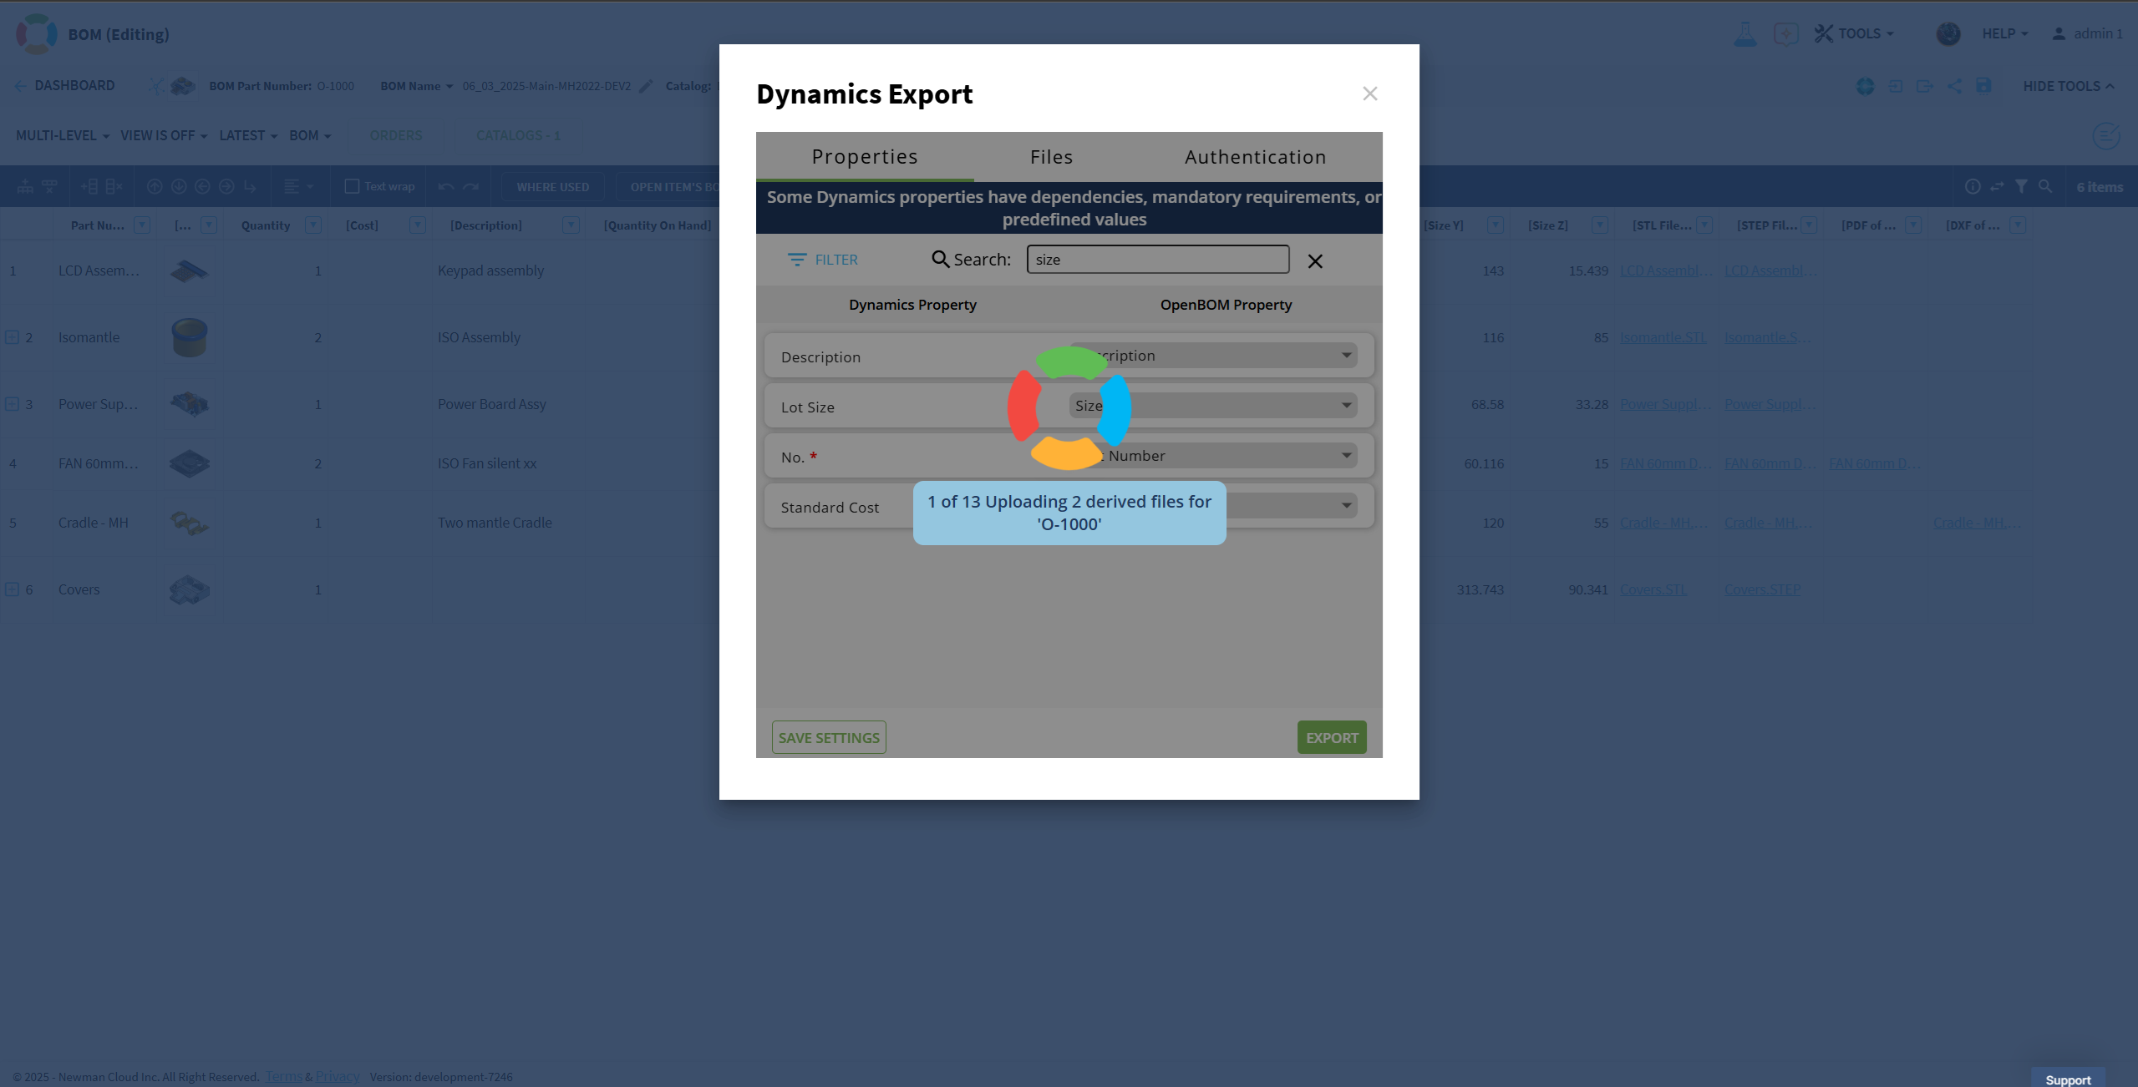Click the SAVE SETTINGS button

point(828,738)
